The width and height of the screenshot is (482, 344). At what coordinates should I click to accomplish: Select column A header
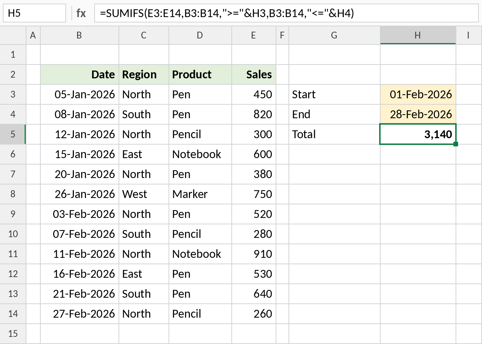pyautogui.click(x=33, y=35)
